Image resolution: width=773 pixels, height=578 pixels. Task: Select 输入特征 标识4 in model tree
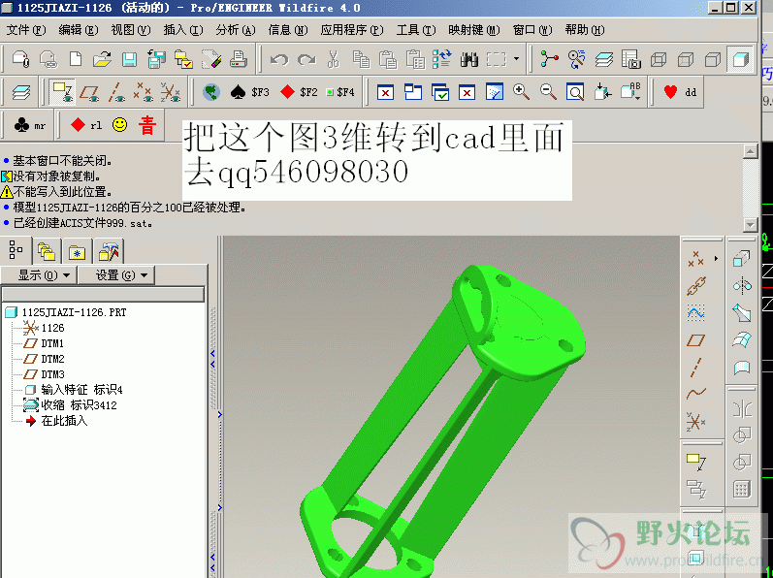tap(73, 390)
